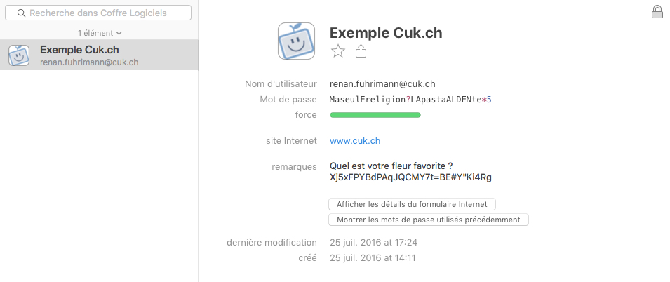The image size is (670, 282).
Task: Select the Exemple Cuk.ch entry in the list
Action: pos(99,55)
